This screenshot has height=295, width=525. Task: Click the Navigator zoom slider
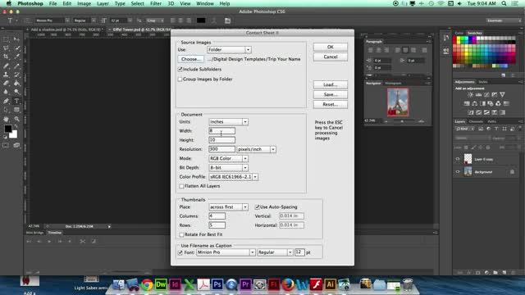[x=402, y=121]
